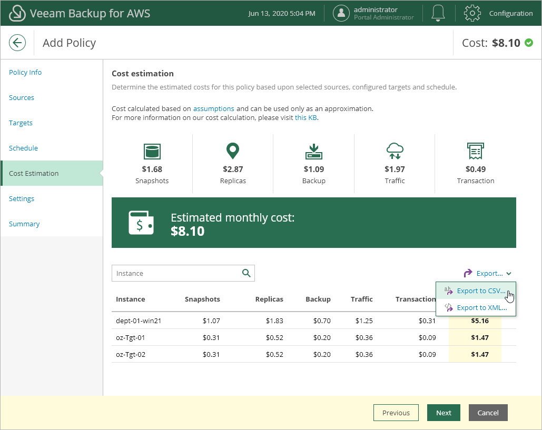Sort by the Transaction column header
The height and width of the screenshot is (430, 542).
click(416, 299)
